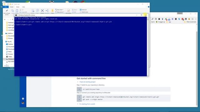The image size is (200, 112).
Task: Click the blue ring extension icon in browser
Action: point(172,19)
